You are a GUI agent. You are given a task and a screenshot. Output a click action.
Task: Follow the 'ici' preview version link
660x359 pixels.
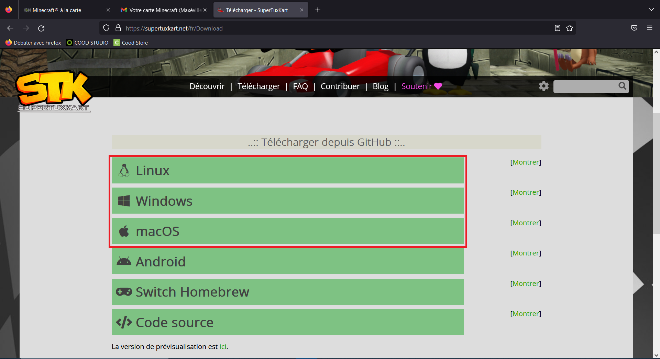(223, 347)
